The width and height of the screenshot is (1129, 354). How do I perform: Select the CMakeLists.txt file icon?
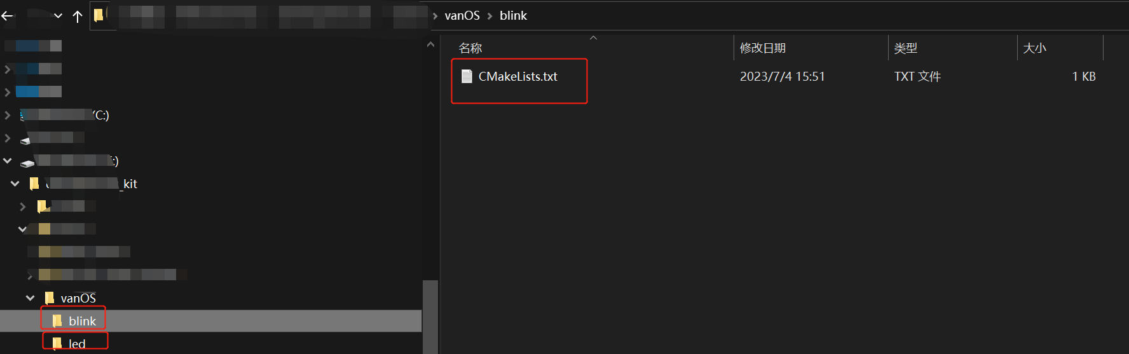tap(467, 76)
